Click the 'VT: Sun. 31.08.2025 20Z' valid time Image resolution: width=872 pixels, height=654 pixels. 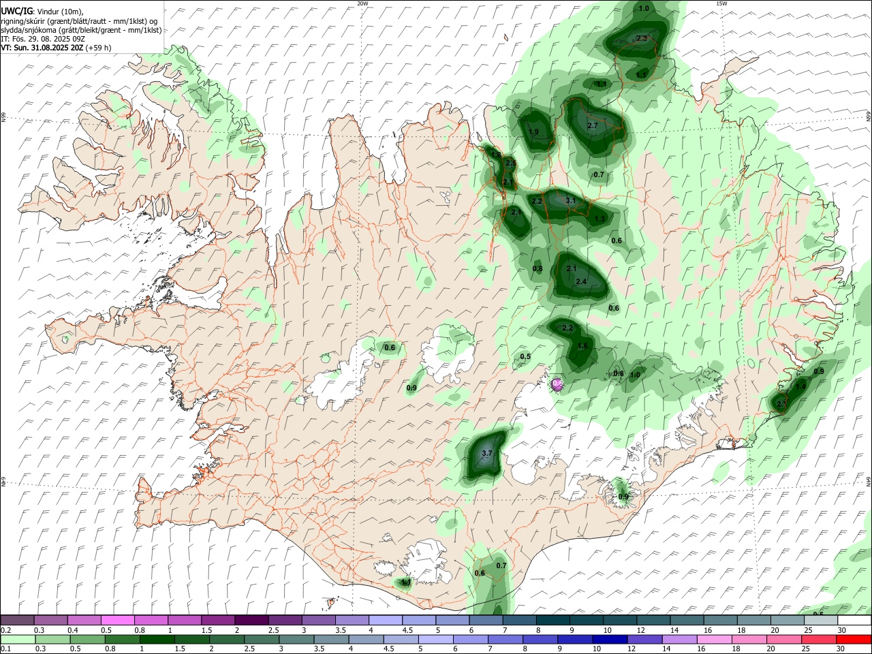[x=42, y=48]
